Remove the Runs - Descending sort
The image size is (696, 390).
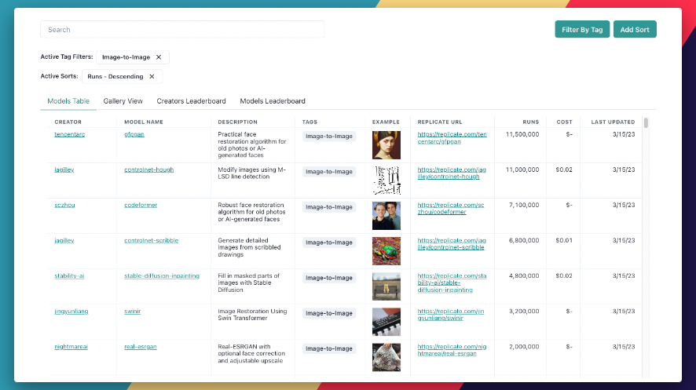click(x=152, y=77)
